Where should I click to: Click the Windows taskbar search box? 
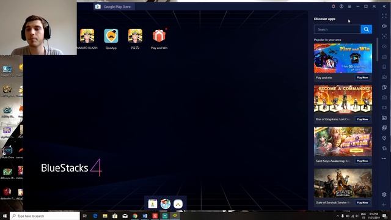[45, 216]
